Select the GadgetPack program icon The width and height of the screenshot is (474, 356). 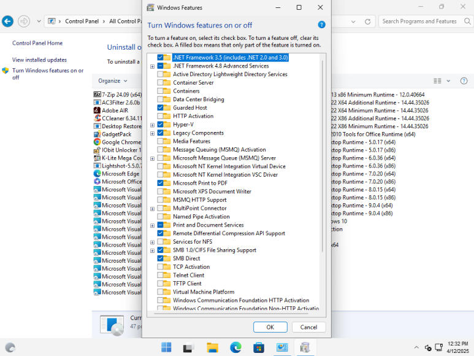click(x=97, y=134)
